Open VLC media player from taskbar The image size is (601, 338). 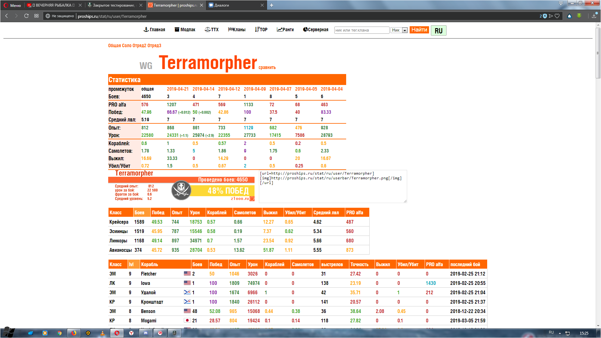[x=102, y=333]
